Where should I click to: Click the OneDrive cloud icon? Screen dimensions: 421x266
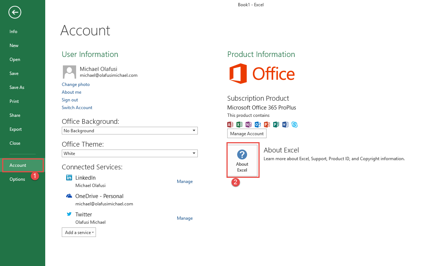coord(69,196)
